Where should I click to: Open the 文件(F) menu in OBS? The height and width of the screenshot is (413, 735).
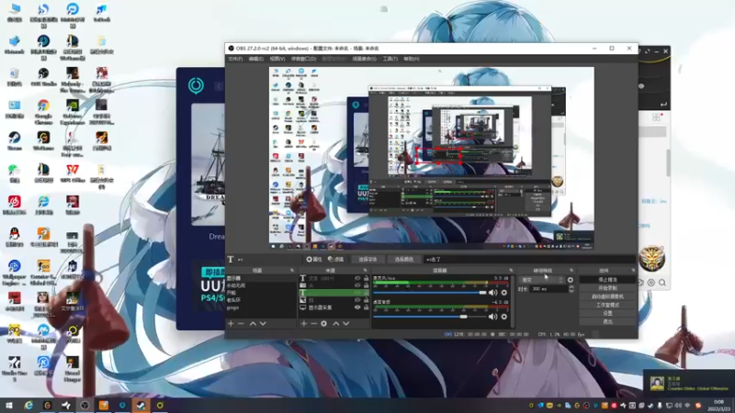point(235,59)
